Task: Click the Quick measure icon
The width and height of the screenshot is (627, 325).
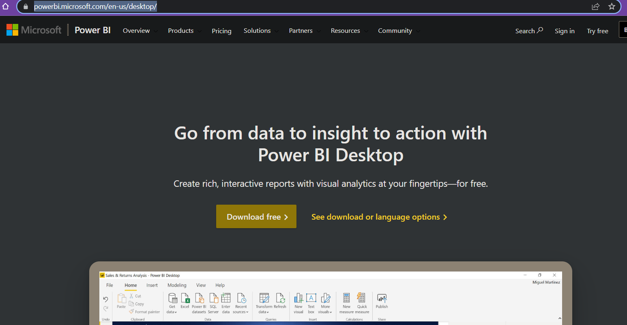Action: [x=362, y=299]
